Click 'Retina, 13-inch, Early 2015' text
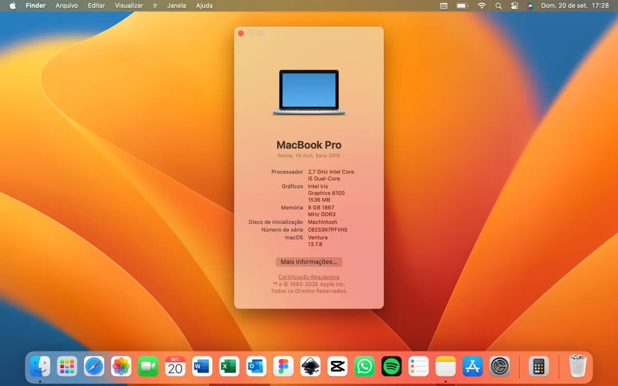The image size is (618, 386). click(x=309, y=156)
